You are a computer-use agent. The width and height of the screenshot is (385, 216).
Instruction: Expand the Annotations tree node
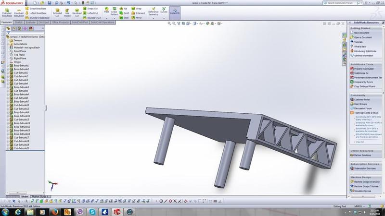(x=8, y=44)
